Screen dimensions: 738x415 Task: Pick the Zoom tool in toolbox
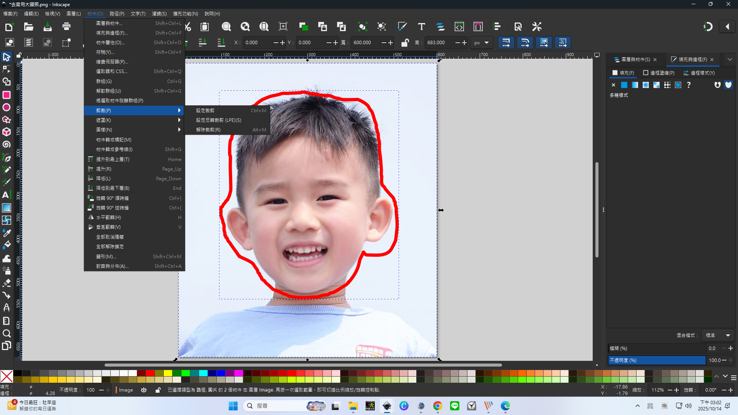pos(7,333)
